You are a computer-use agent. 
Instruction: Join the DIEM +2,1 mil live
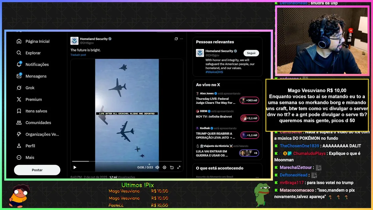click(249, 118)
